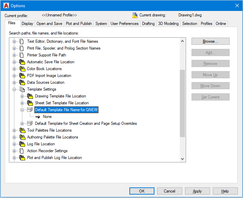The height and width of the screenshot is (198, 243).
Task: Go to the User Preferences tab
Action: click(125, 24)
